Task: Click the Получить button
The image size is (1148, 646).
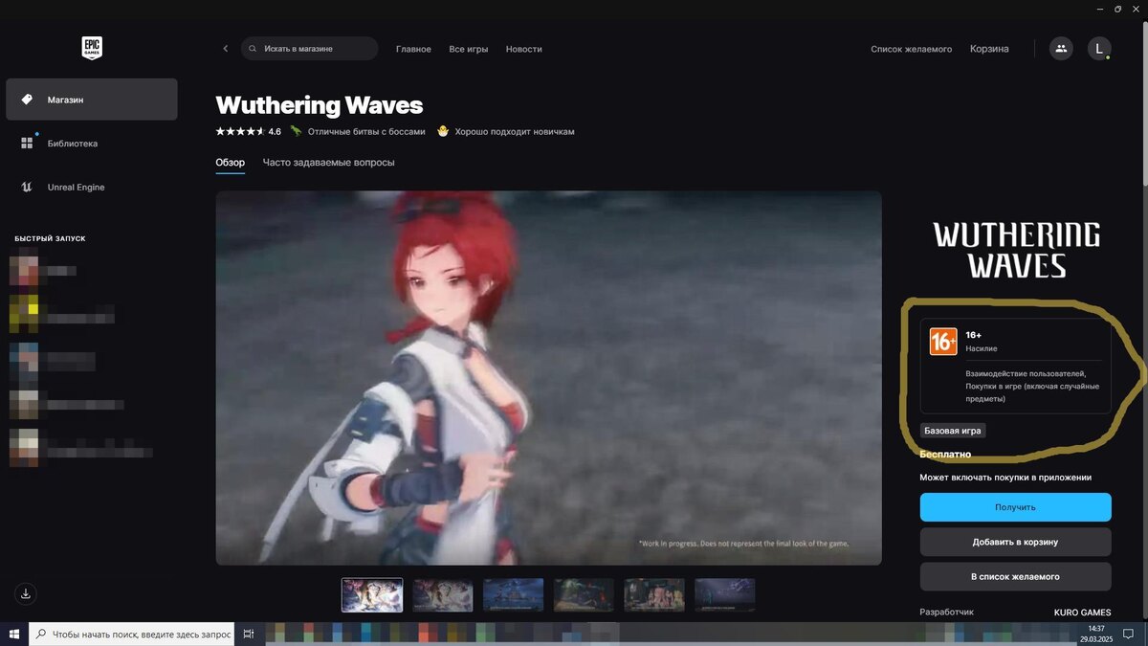Action: tap(1016, 507)
